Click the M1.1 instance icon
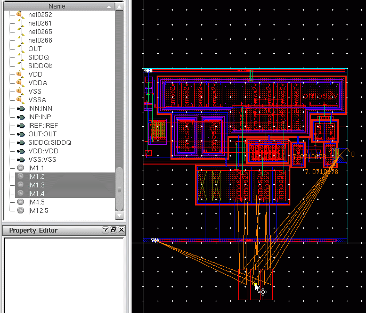Image resolution: width=366 pixels, height=313 pixels. (21, 168)
